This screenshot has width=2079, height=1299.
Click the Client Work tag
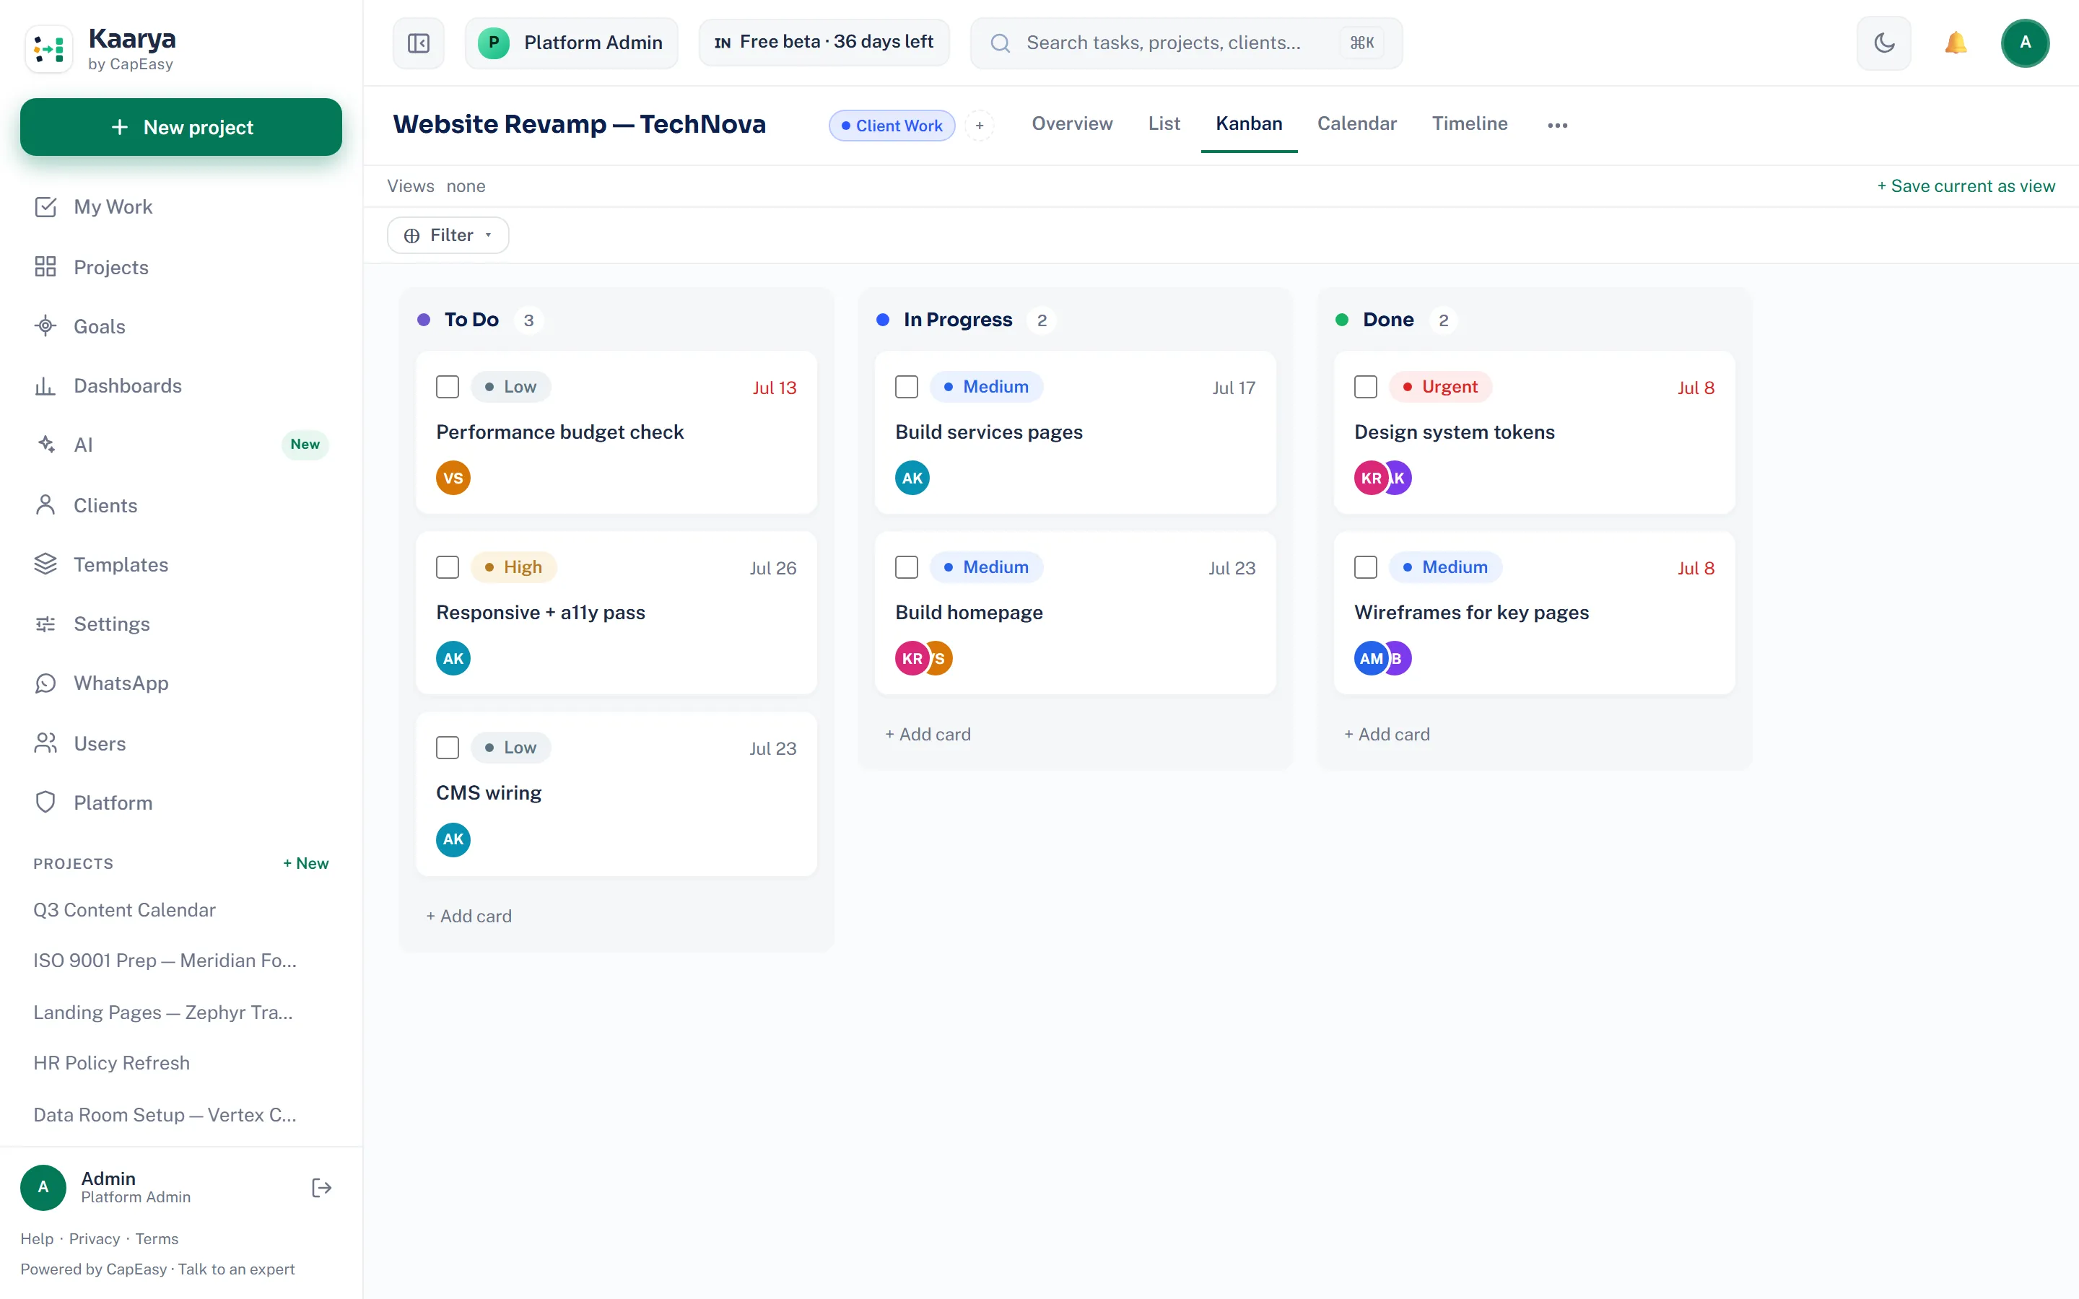(x=892, y=126)
